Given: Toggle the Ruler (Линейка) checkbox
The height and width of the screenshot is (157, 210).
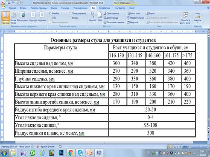Looking at the screenshot, I should click(x=50, y=13).
